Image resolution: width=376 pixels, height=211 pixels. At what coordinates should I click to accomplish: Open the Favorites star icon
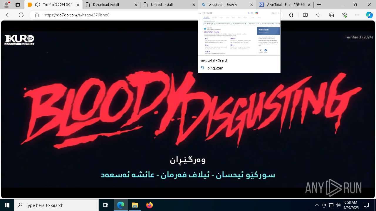pos(318,15)
